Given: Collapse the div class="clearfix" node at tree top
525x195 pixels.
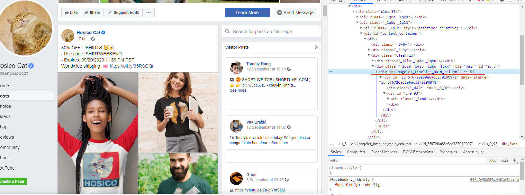Looking at the screenshot, I should pyautogui.click(x=354, y=12).
